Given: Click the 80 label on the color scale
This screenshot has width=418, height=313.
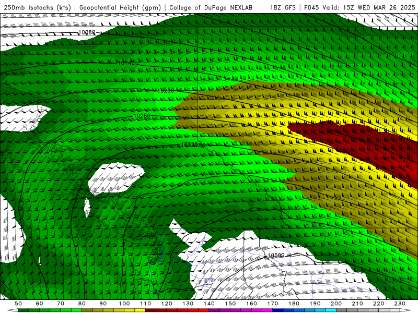Looking at the screenshot, I should [x=82, y=304].
